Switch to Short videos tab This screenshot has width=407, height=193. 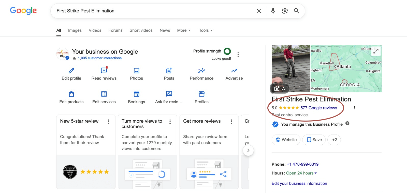tap(141, 30)
